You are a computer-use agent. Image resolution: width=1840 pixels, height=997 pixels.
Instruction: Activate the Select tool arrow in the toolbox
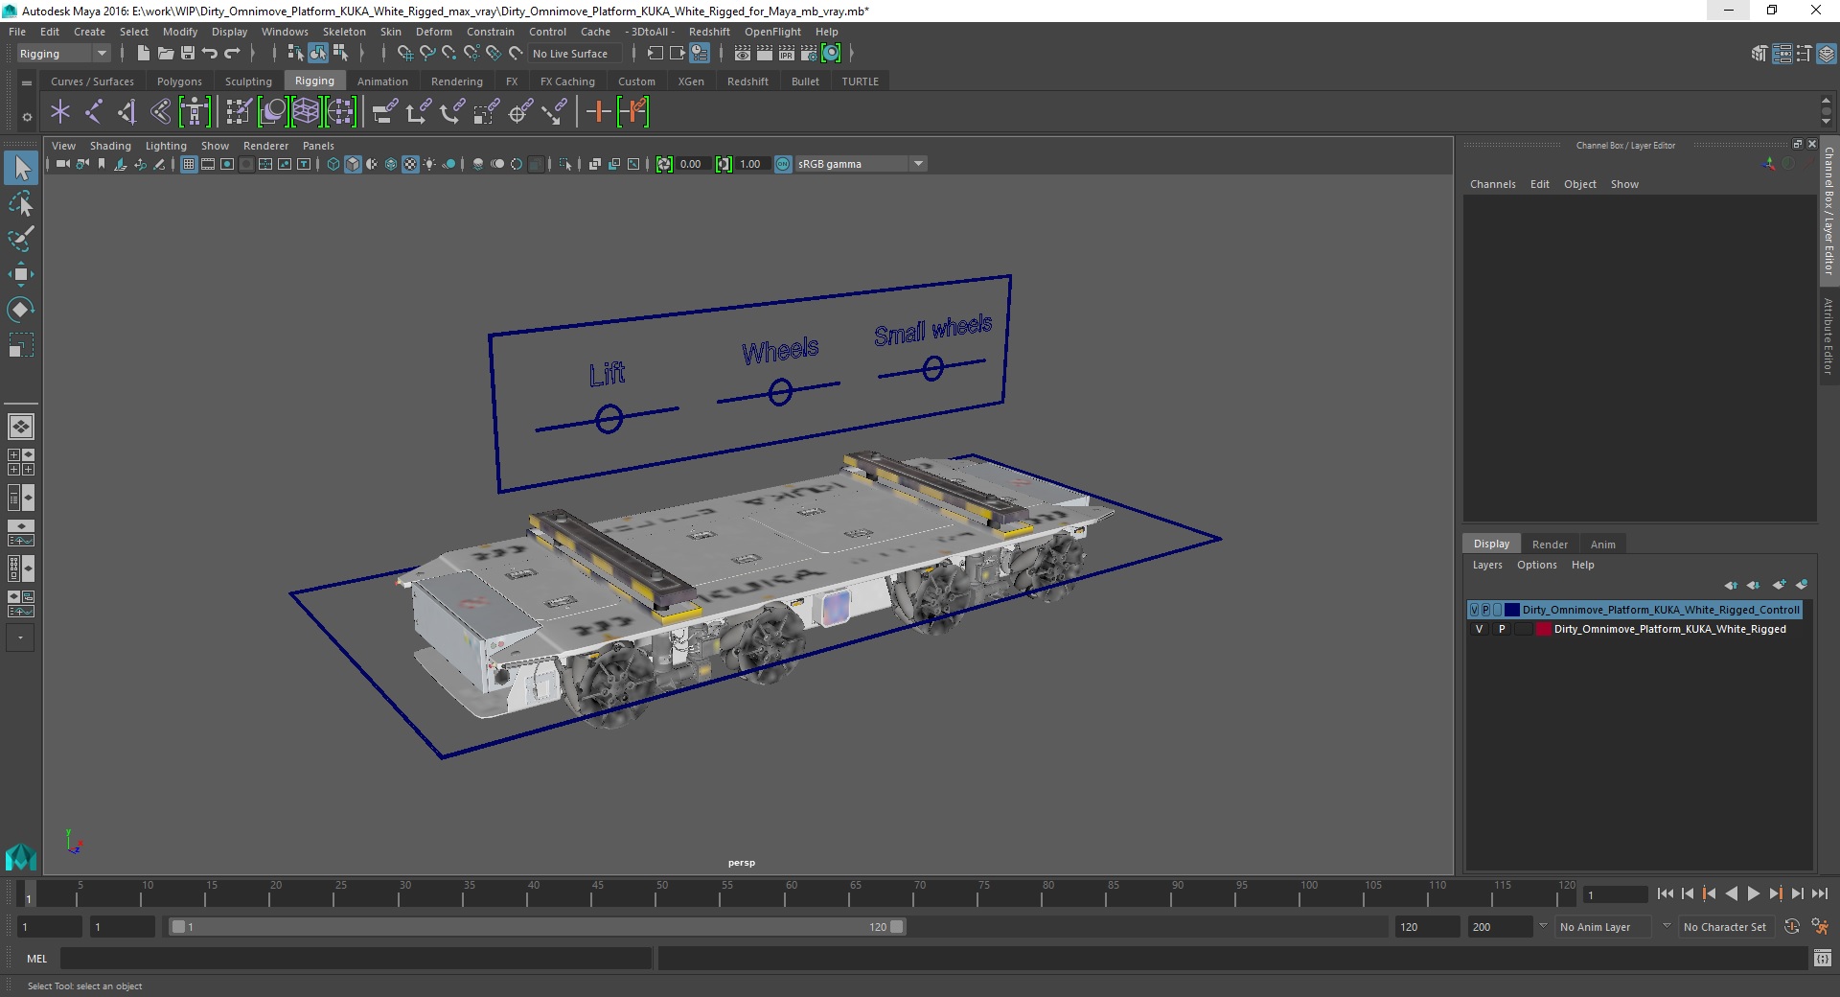pyautogui.click(x=21, y=169)
